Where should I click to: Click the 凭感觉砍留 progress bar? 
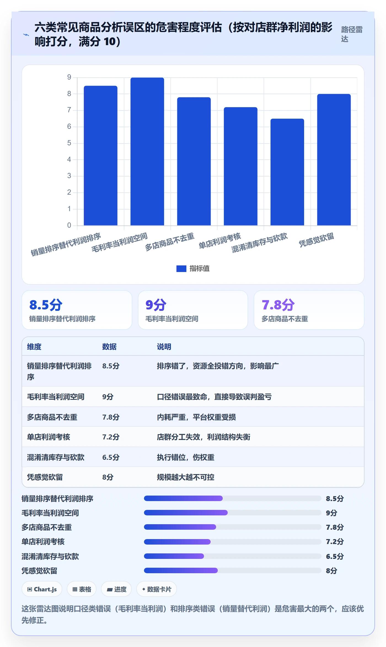tap(232, 570)
